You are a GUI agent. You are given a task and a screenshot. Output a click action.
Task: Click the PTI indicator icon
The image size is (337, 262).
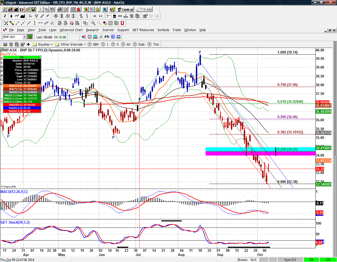107,37
